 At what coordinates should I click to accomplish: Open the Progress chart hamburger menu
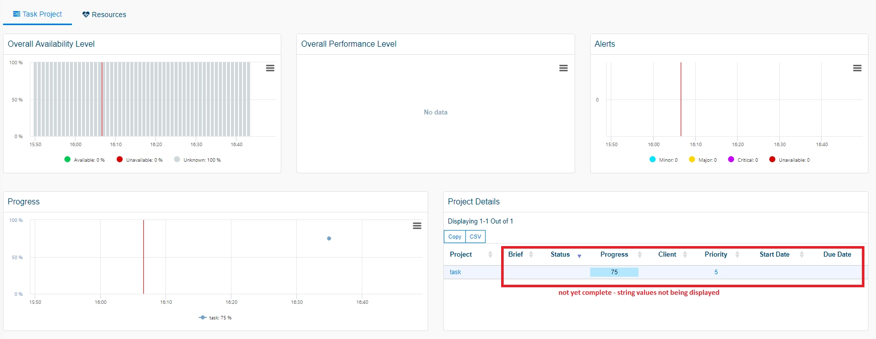[417, 226]
